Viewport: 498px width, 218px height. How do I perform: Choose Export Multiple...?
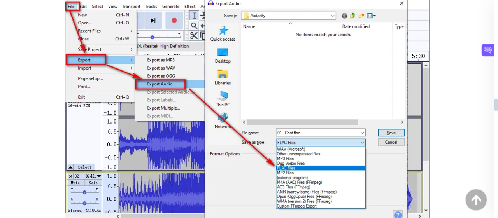pos(163,108)
